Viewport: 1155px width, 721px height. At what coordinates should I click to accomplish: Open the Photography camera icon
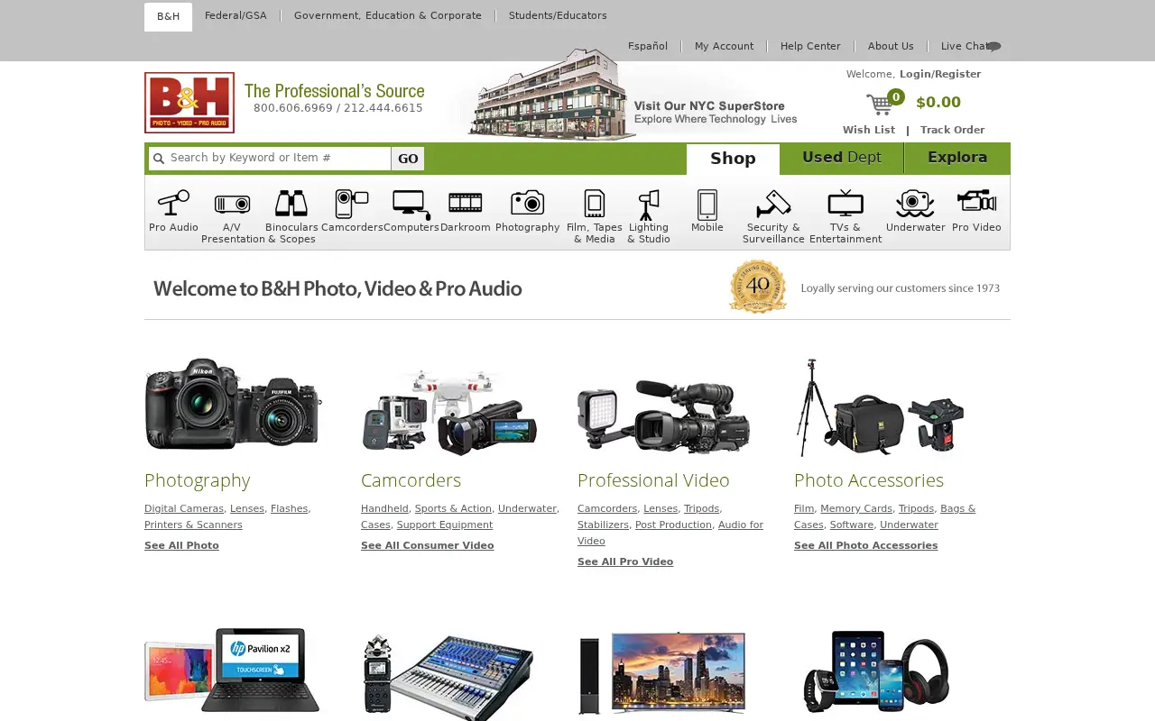point(528,203)
